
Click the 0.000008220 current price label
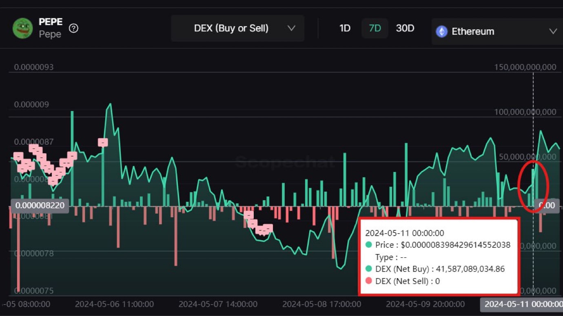pyautogui.click(x=40, y=205)
